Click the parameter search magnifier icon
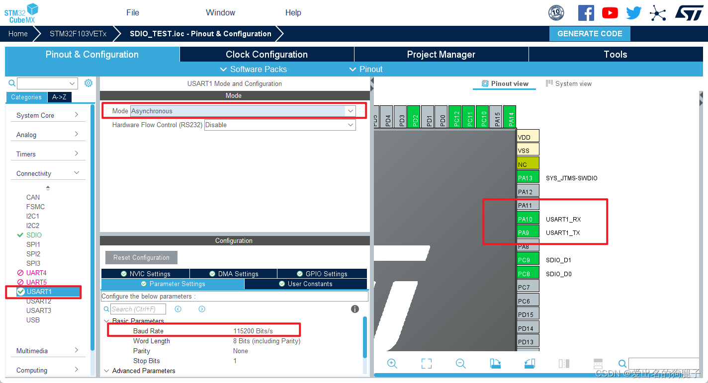 tap(106, 309)
